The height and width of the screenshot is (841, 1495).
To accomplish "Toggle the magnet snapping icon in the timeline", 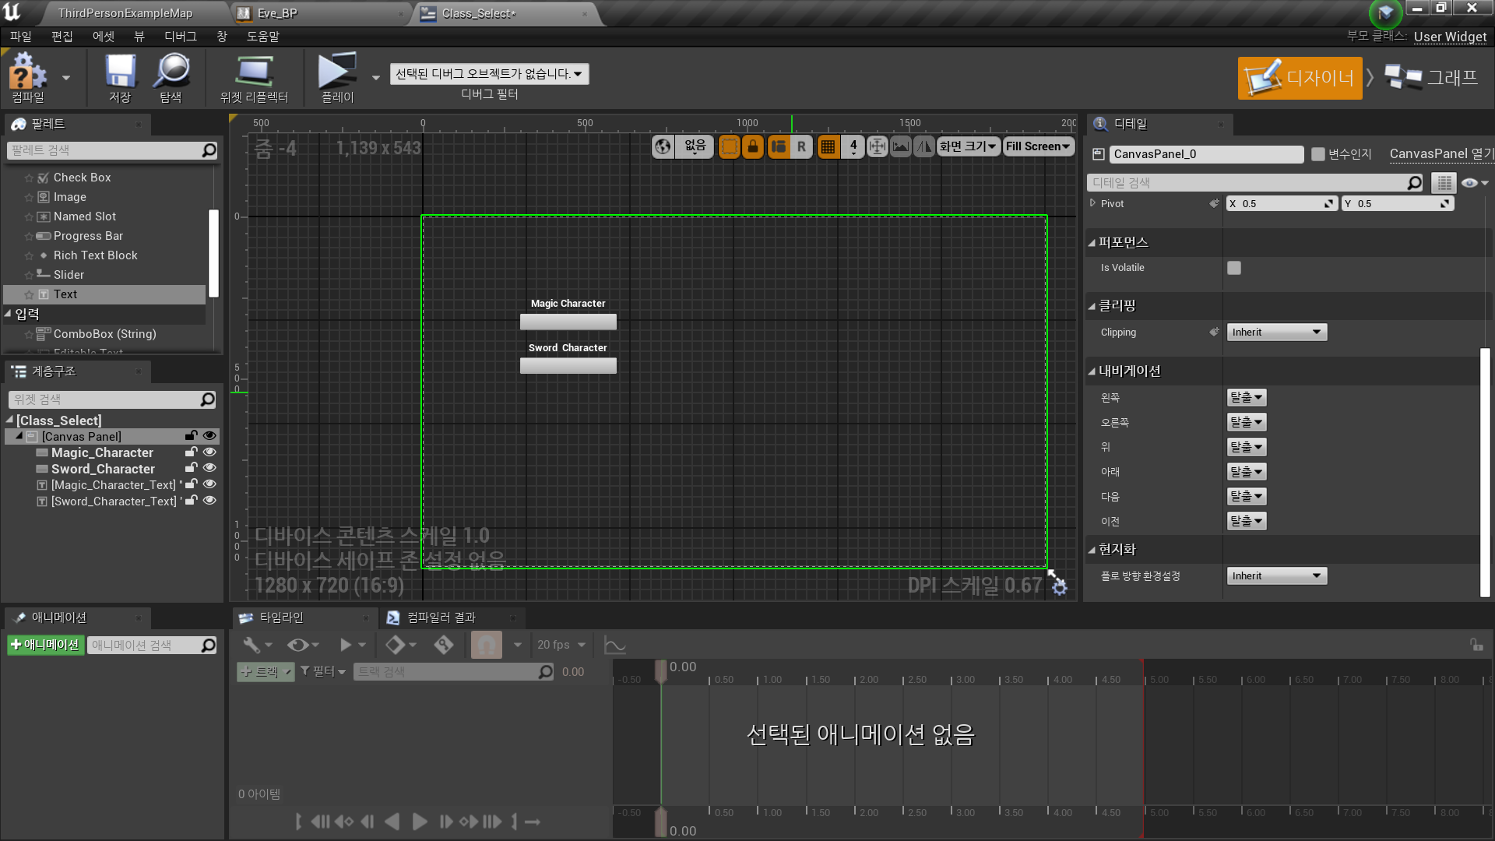I will coord(487,645).
